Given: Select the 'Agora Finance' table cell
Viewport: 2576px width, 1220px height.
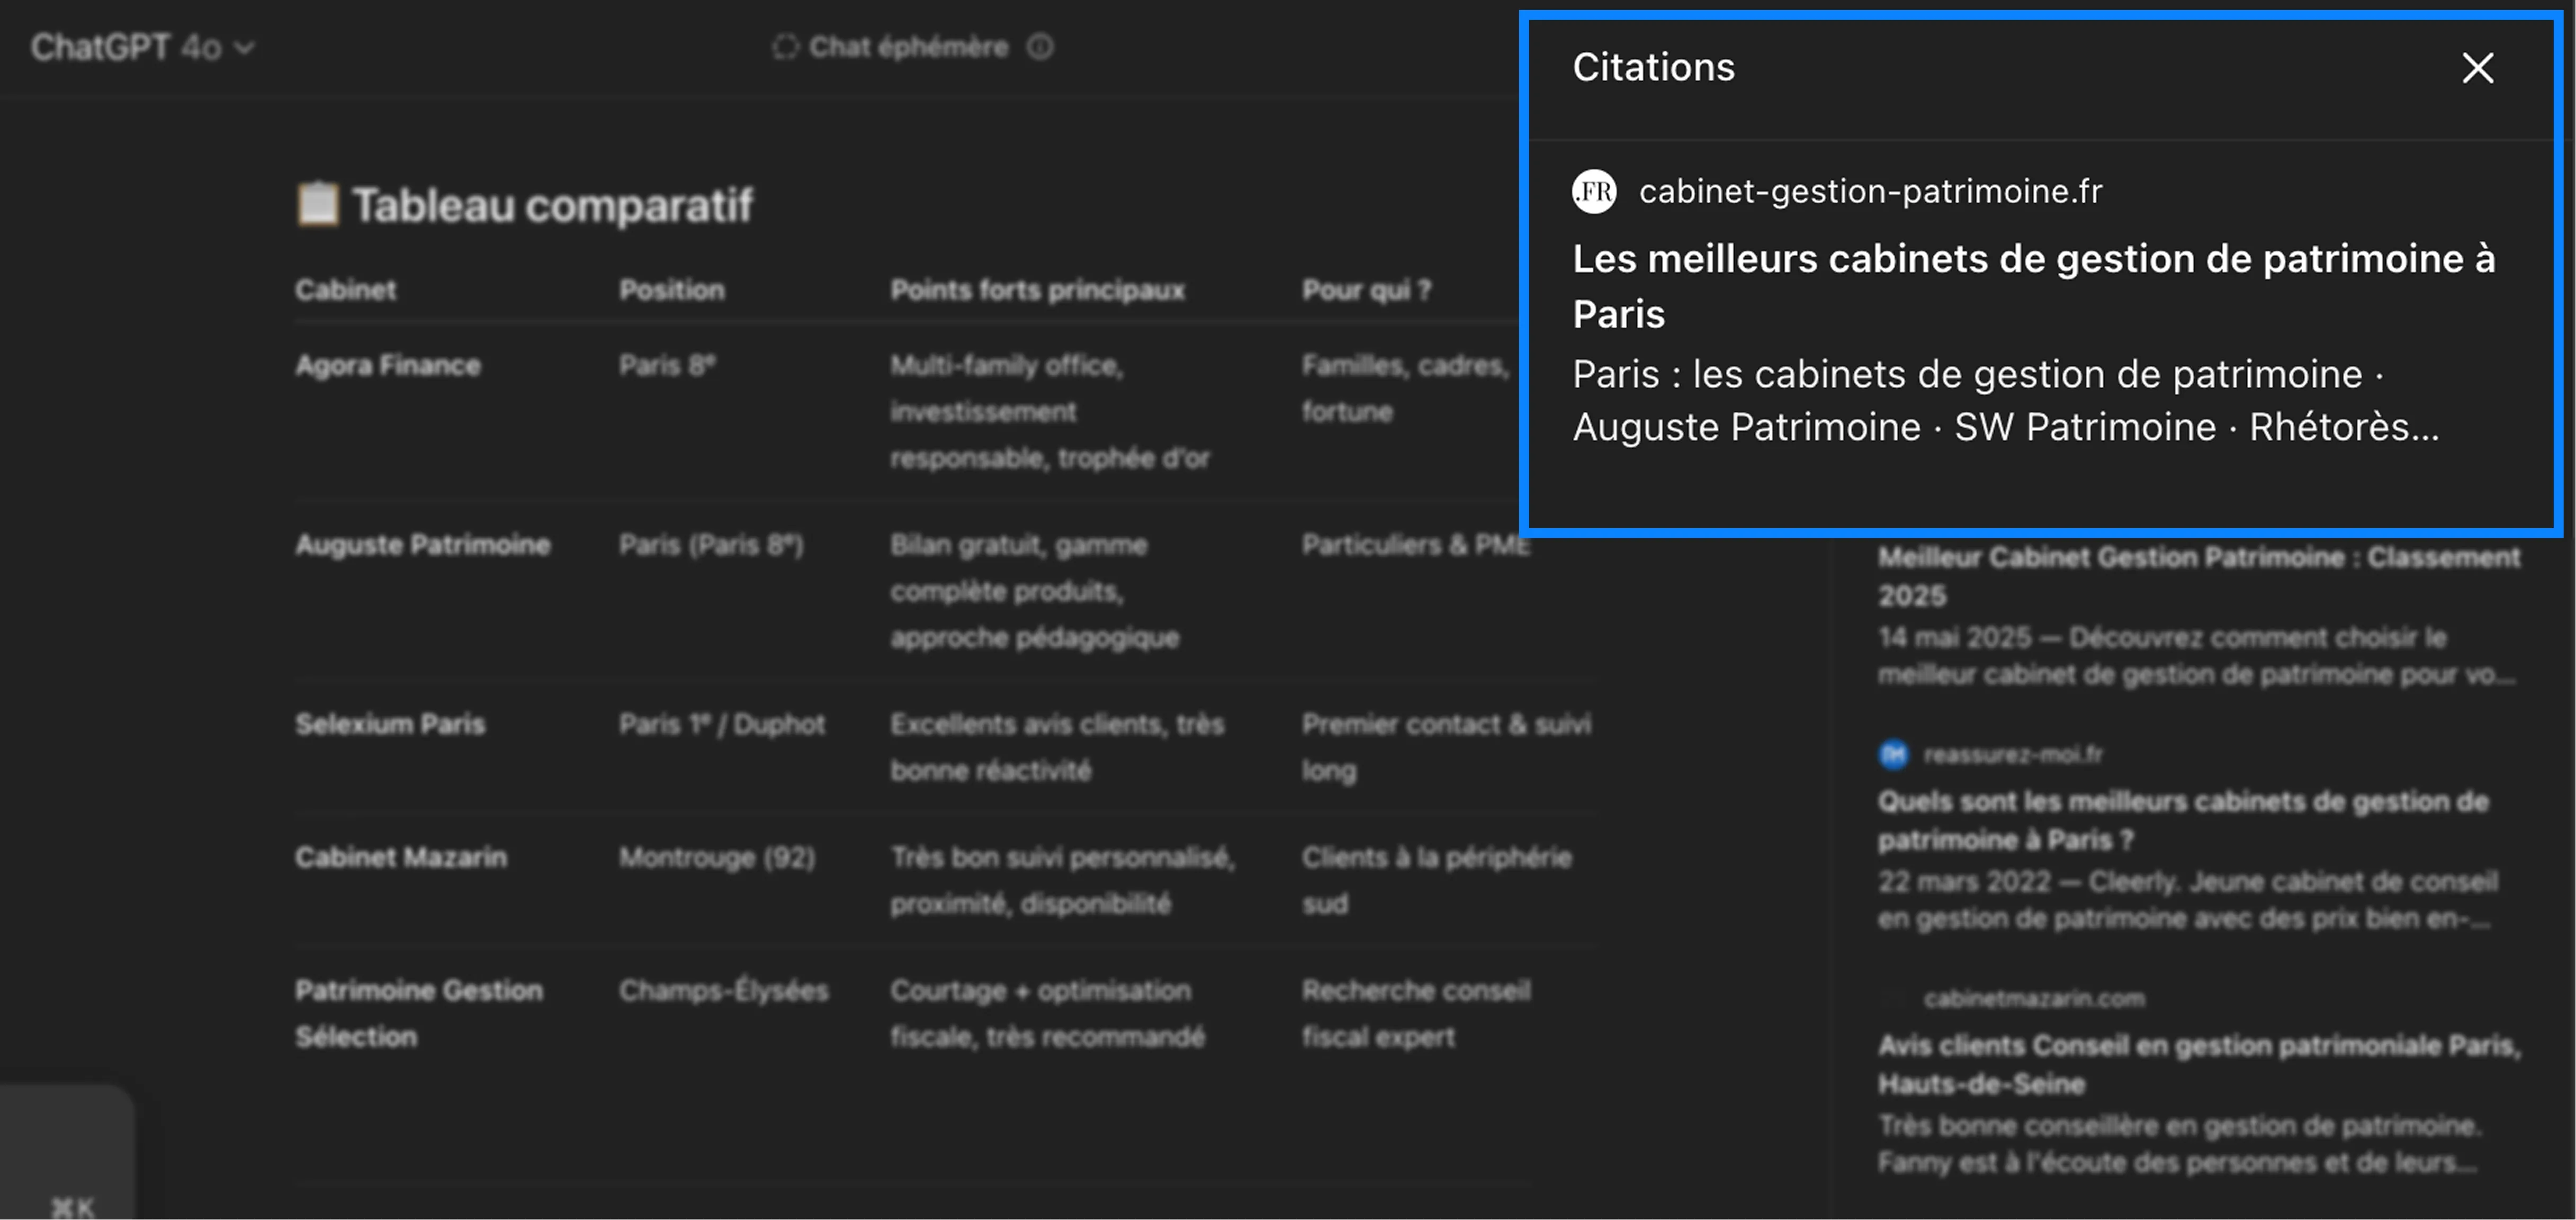Looking at the screenshot, I should pyautogui.click(x=388, y=365).
